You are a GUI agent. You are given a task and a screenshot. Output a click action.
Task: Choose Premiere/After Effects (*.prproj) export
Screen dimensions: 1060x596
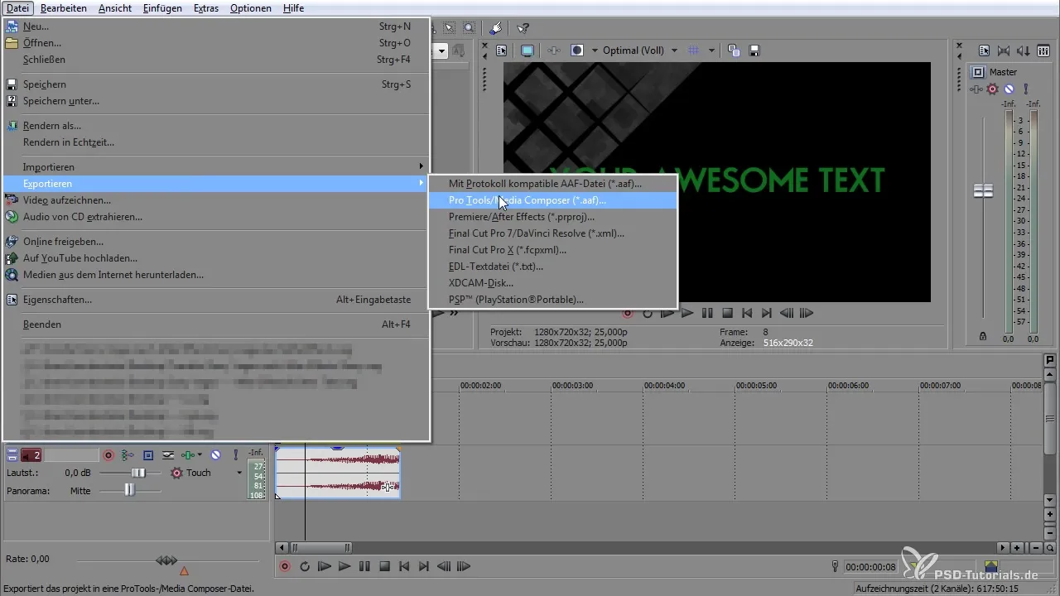click(552, 217)
